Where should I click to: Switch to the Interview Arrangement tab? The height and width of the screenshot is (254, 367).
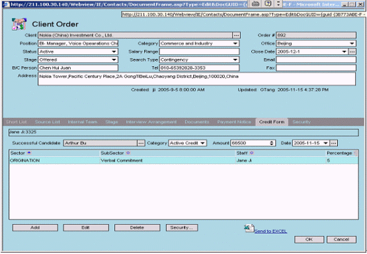pos(151,122)
